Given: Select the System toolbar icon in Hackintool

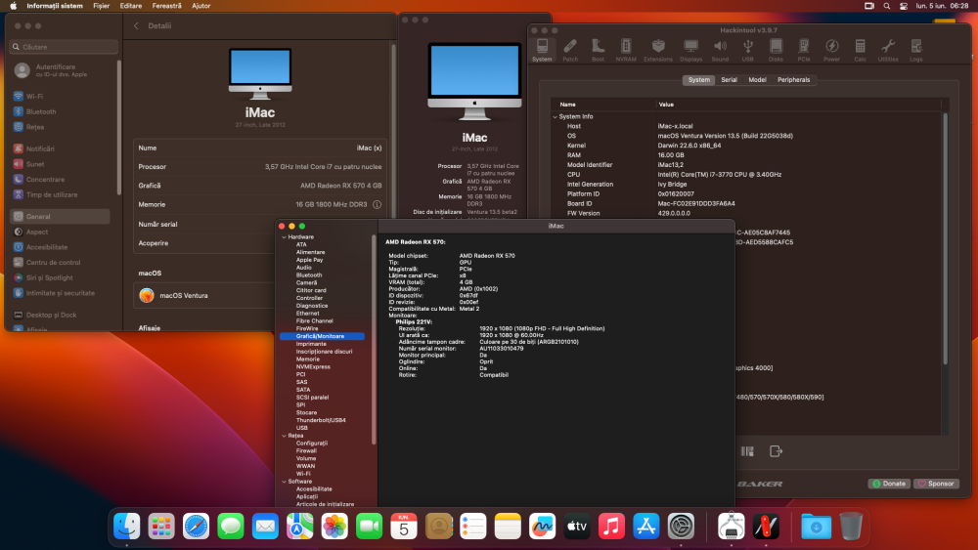Looking at the screenshot, I should pos(542,50).
